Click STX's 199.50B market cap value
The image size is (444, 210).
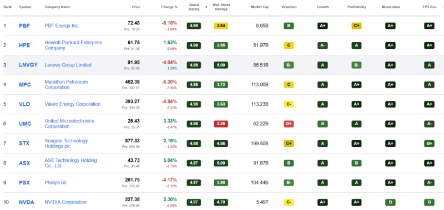260,144
